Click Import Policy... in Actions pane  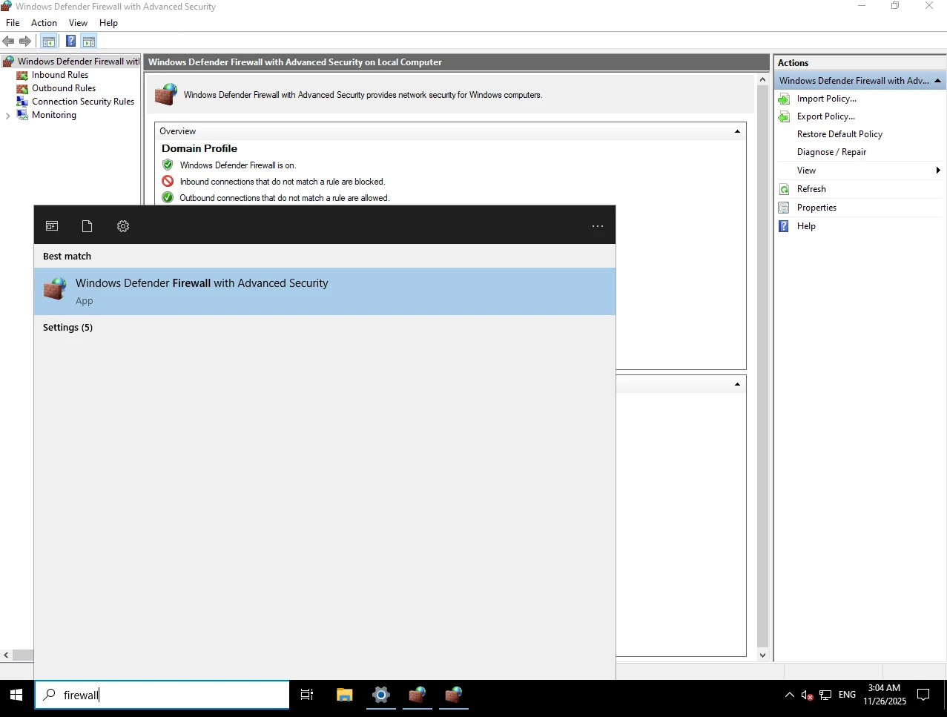click(826, 99)
